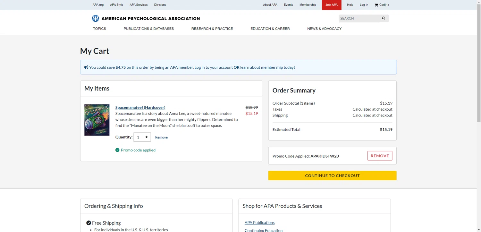This screenshot has height=232, width=481.
Task: Click the megaphone icon in savings banner
Action: click(x=86, y=67)
